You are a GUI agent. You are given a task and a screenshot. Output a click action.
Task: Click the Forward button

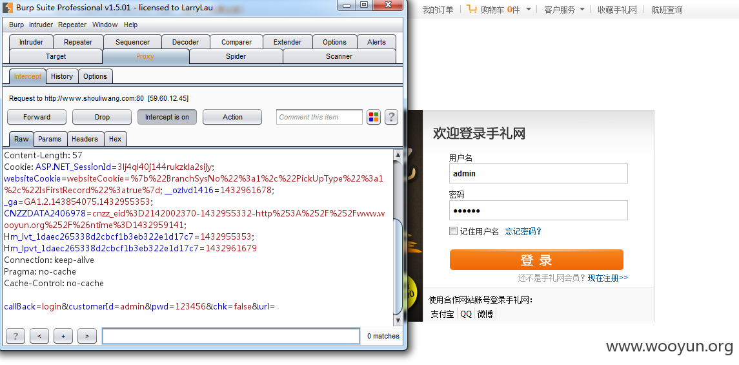coord(37,117)
